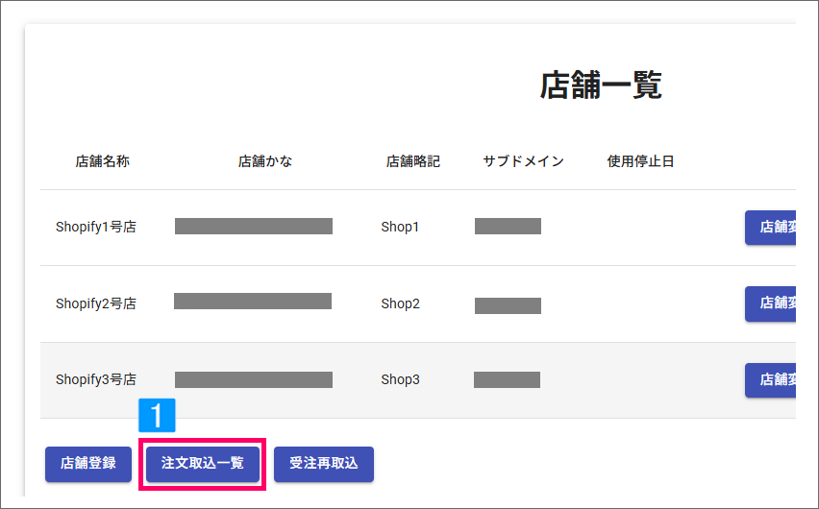The width and height of the screenshot is (819, 509).
Task: Click the 店舗略記 column header
Action: 413,161
